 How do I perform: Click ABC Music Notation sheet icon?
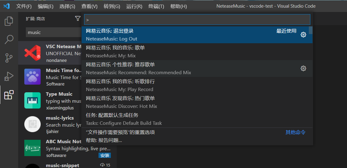tap(33, 148)
